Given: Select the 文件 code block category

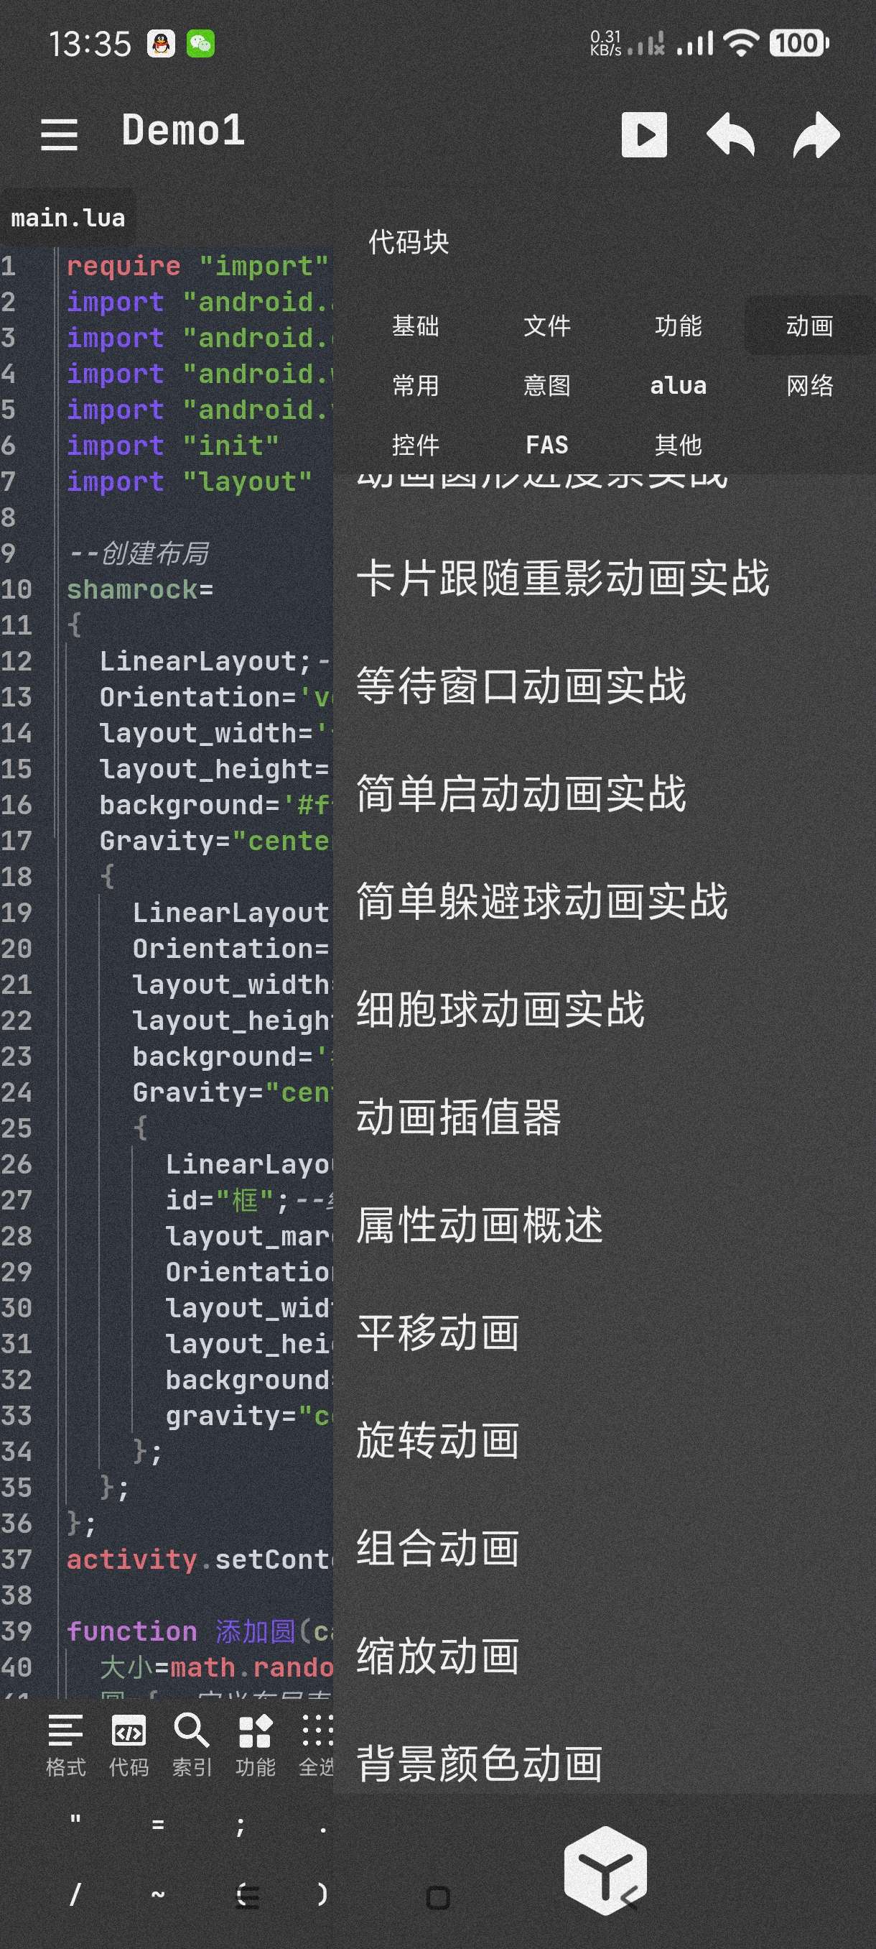Looking at the screenshot, I should click(x=546, y=326).
